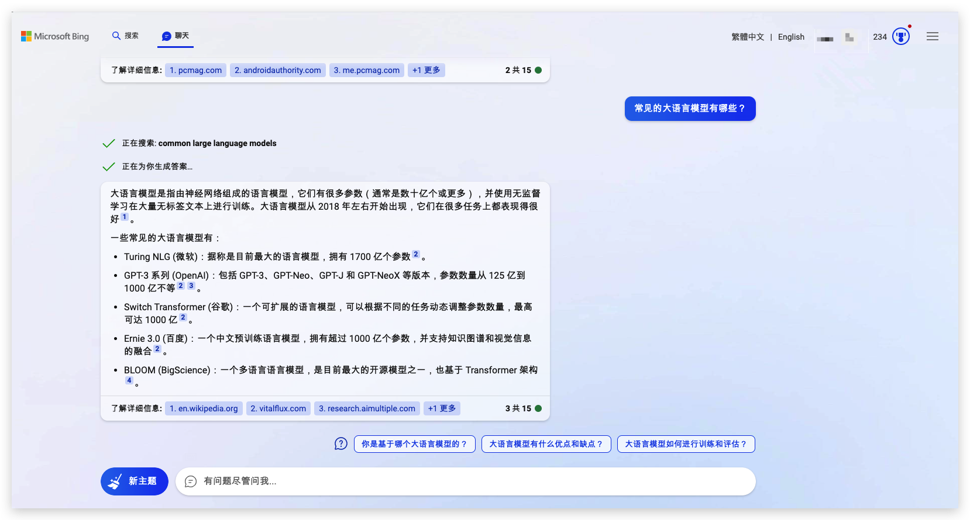The width and height of the screenshot is (970, 520).
Task: Choose suggestion 你是基于哪个大语言模型的？
Action: click(415, 444)
